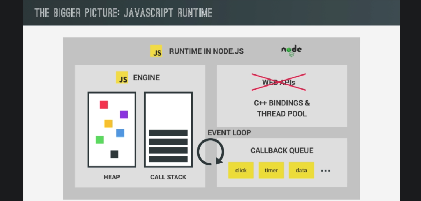Click the 'Callback Queue' heading
This screenshot has width=421, height=201.
tap(282, 151)
